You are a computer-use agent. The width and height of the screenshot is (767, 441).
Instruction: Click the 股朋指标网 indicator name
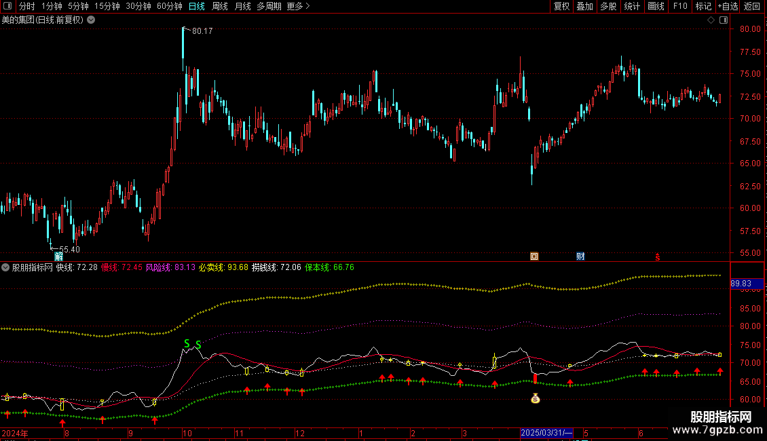pos(33,267)
